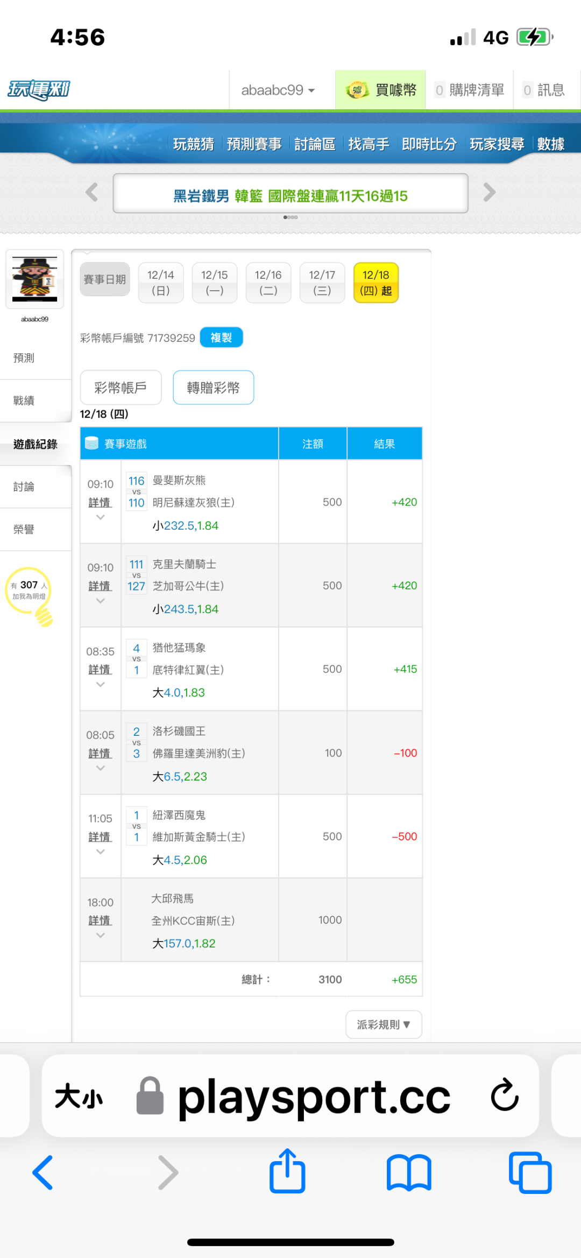This screenshot has width=581, height=1258.
Task: Expand 詳情 for 洛杉磯國王 game
Action: point(100,753)
